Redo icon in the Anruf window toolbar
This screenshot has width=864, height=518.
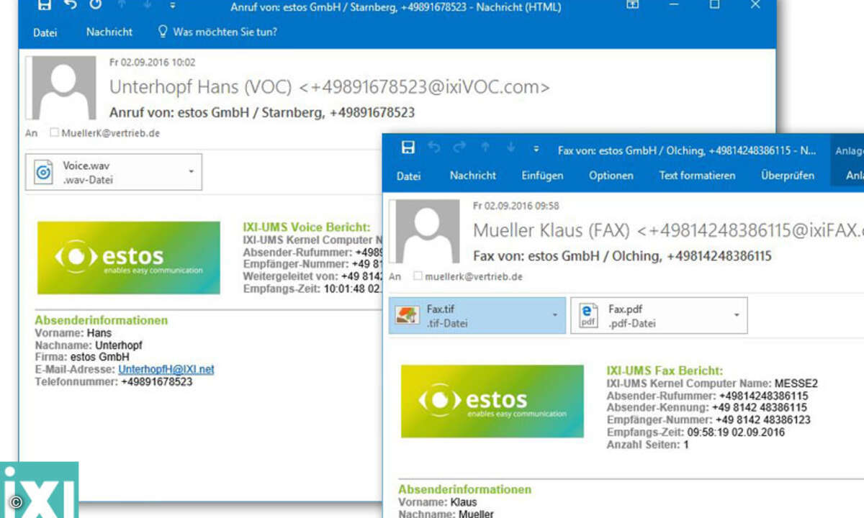pos(96,4)
